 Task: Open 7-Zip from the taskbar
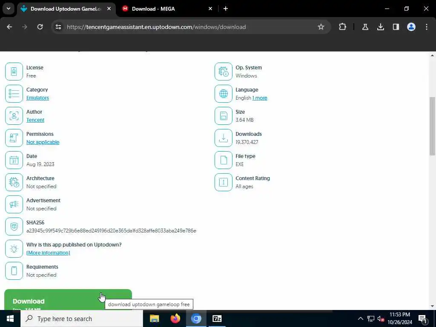coord(217,318)
